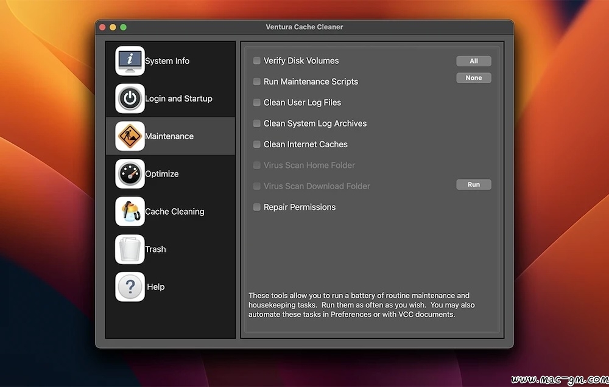Maximize the window with the green button

pos(123,27)
